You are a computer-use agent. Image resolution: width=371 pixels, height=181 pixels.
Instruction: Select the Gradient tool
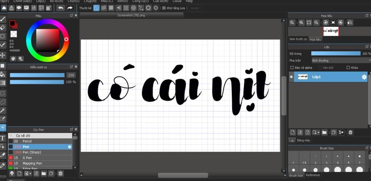tap(3, 83)
